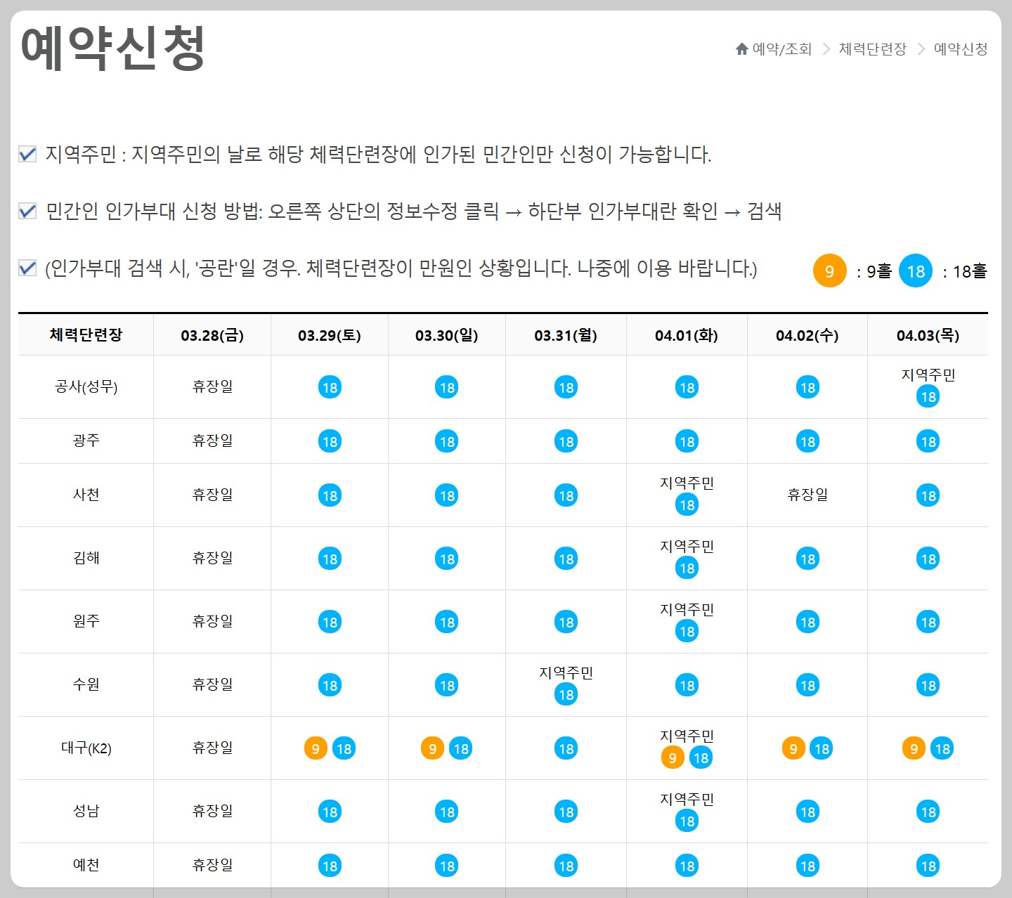Click the 18-hole badge for 원주 on 03.31(월)

[x=566, y=622]
